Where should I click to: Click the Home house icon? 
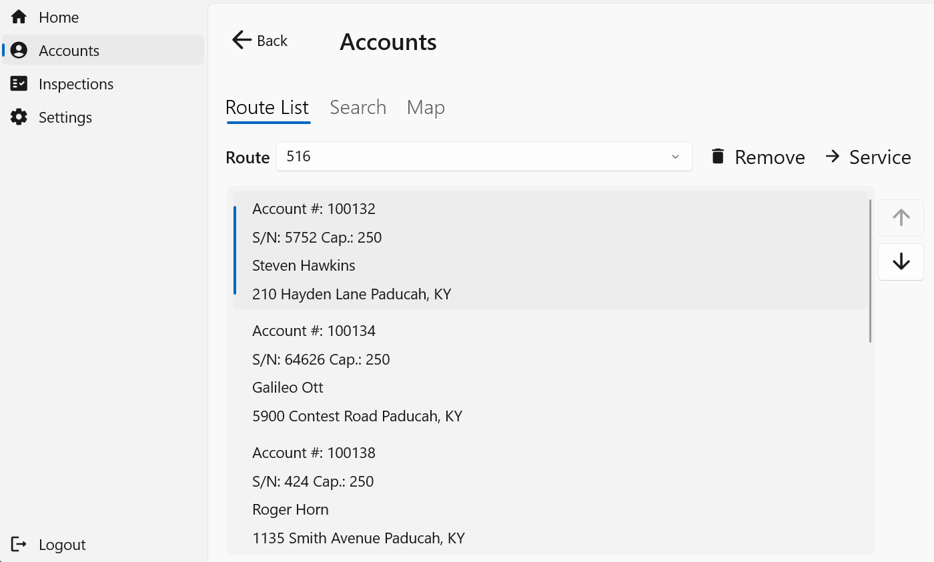[19, 17]
